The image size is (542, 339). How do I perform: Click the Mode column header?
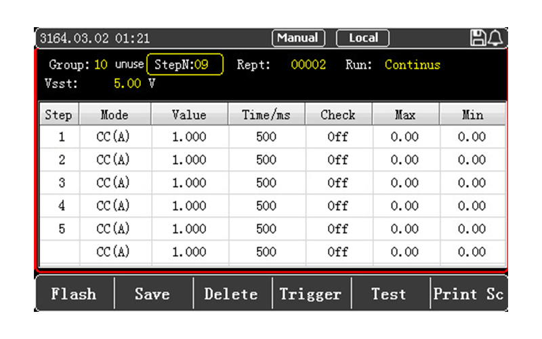(x=114, y=115)
